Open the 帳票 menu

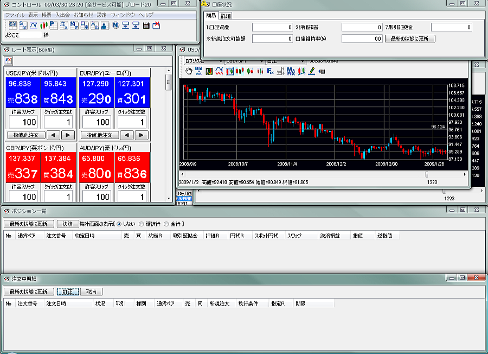coord(47,15)
